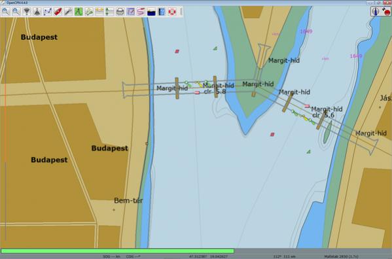Zoom in with the first magnifier icon
392x259 pixels.
coord(6,12)
